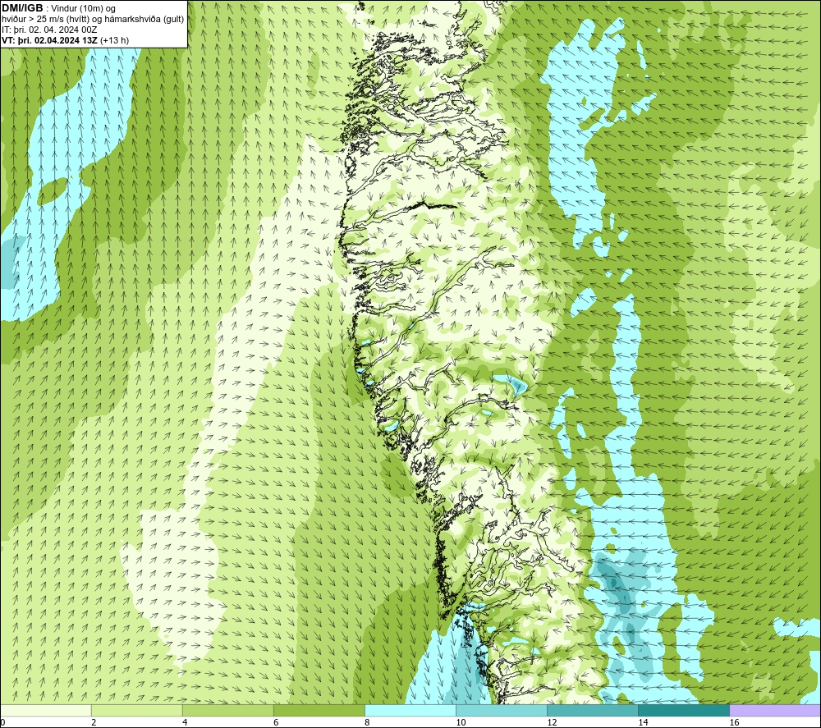821x728 pixels.
Task: Click the legend scale label '10'
Action: coord(461,722)
